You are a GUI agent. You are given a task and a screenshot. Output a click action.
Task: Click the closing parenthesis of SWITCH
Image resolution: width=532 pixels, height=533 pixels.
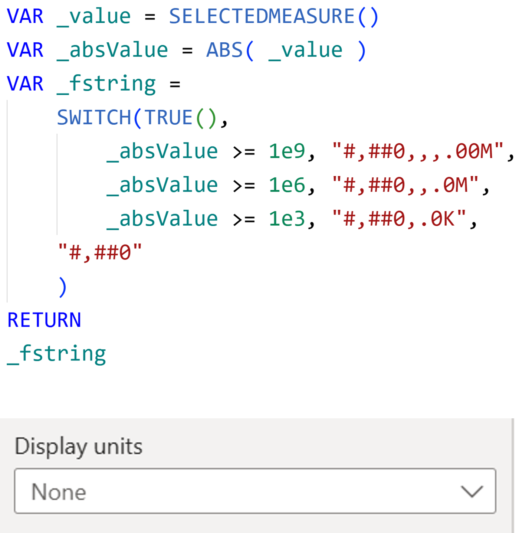(x=63, y=287)
